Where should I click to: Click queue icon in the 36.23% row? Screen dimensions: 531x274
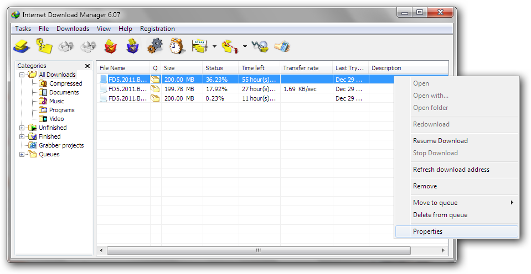[x=155, y=80]
